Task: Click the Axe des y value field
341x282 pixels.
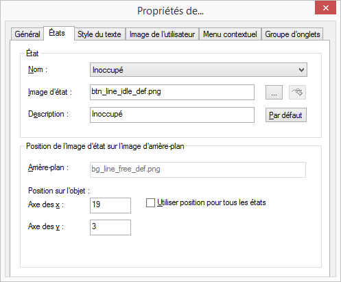Action: [110, 227]
